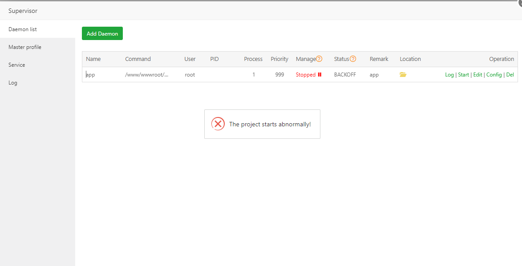Open the Log link for app daemon
This screenshot has width=522, height=266.
click(449, 75)
